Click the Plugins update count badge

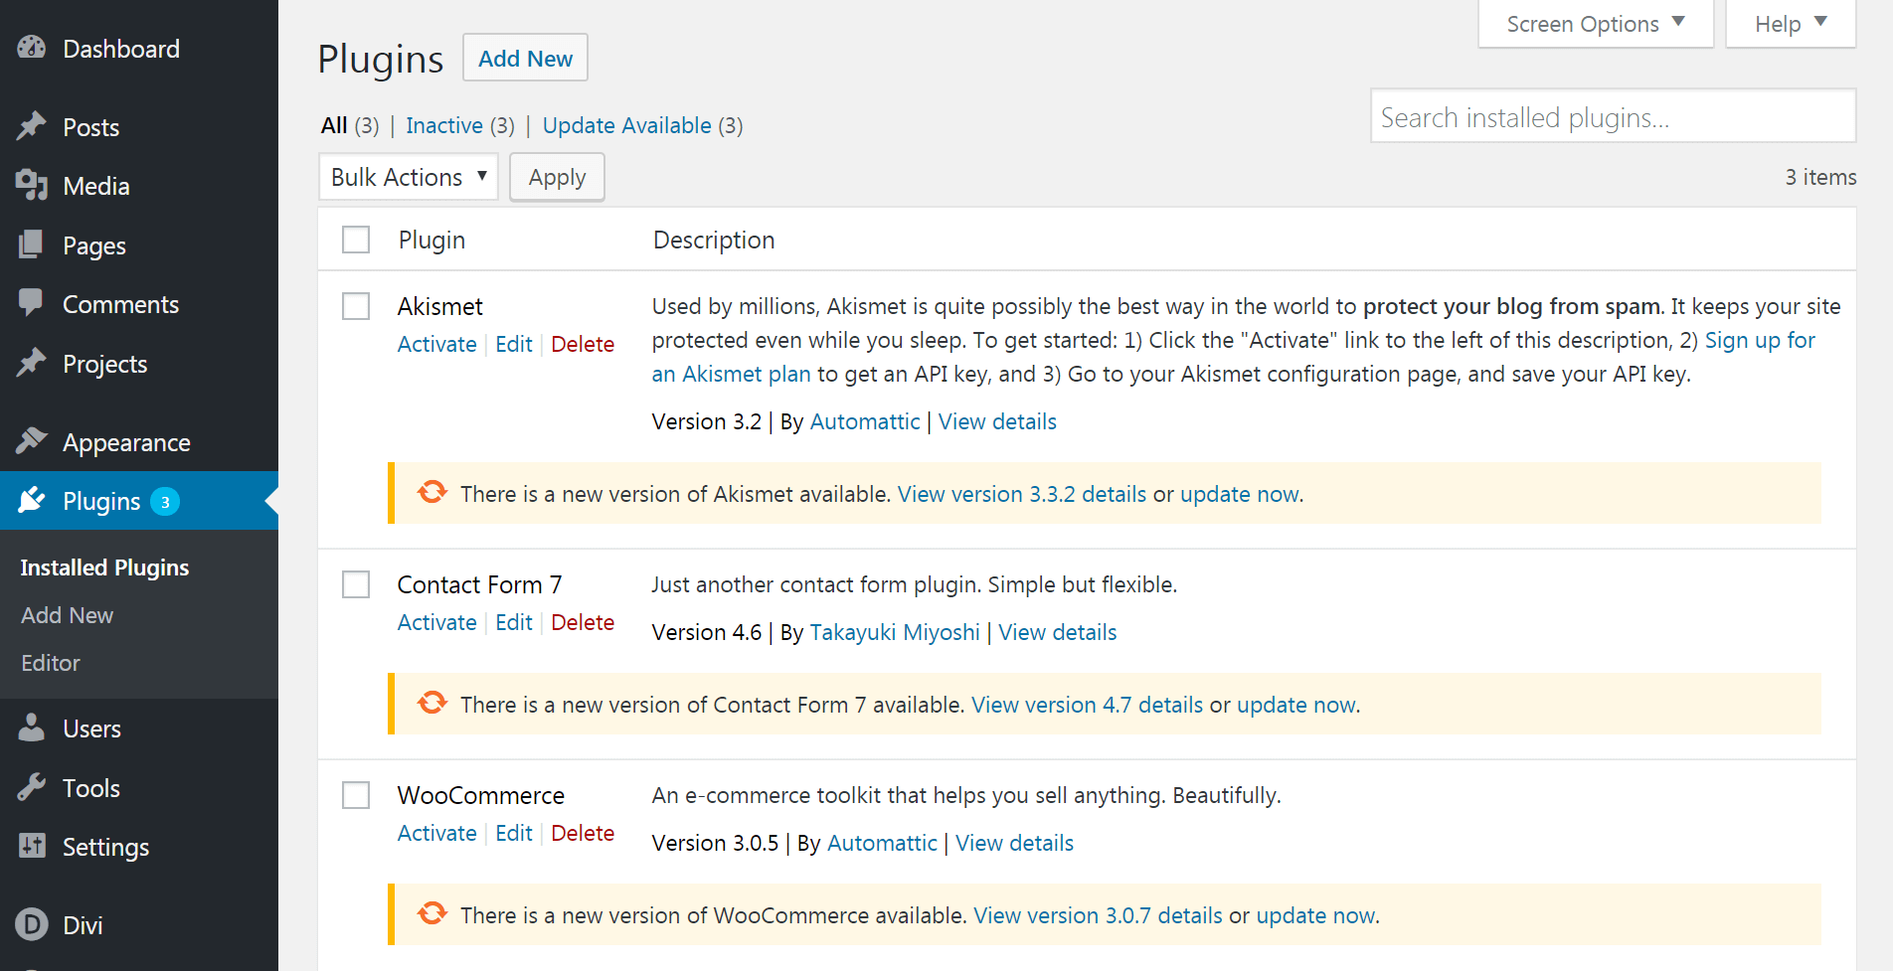tap(165, 502)
